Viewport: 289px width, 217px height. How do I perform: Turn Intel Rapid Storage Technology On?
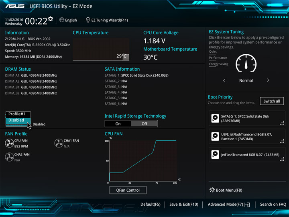coord(118,124)
